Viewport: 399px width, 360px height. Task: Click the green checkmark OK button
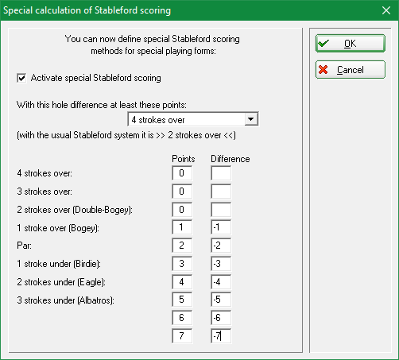[x=351, y=43]
